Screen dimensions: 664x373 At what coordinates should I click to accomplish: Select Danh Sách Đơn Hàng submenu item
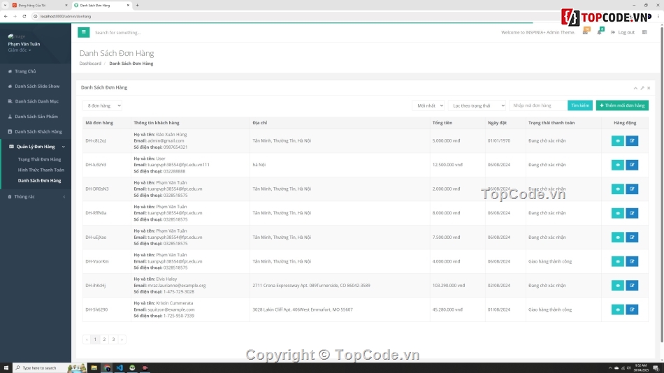39,180
